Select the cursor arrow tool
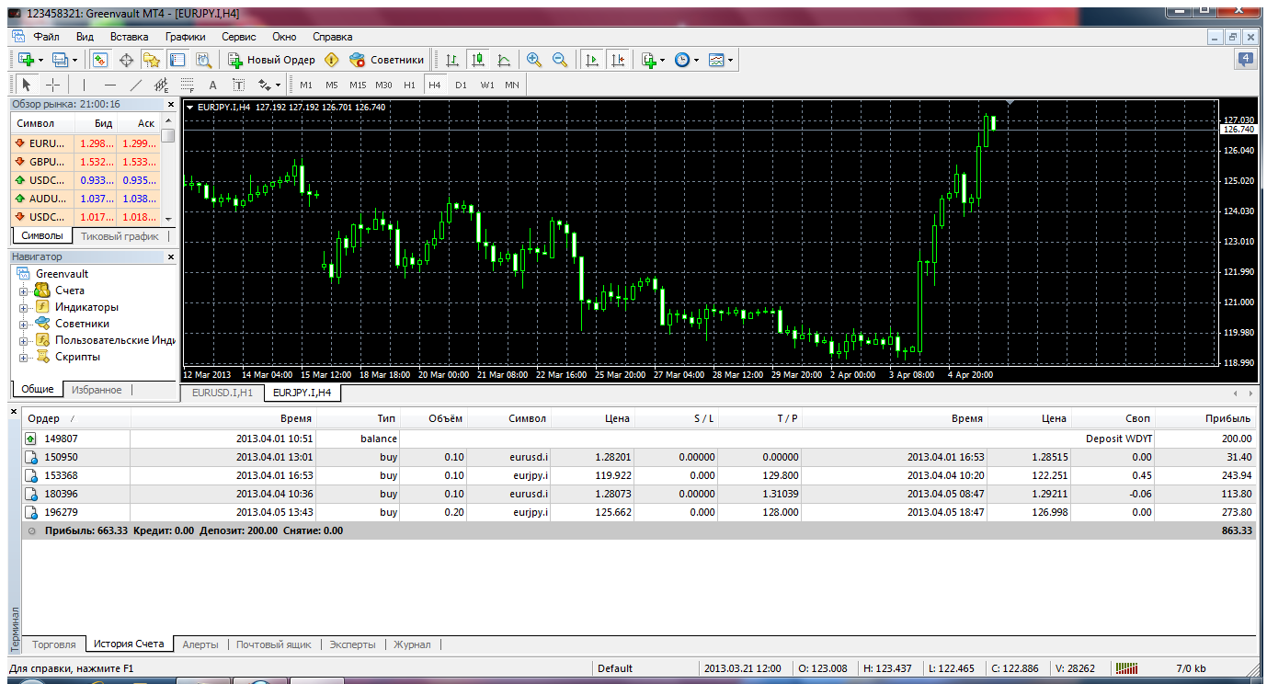The height and width of the screenshot is (684, 1267). [26, 85]
